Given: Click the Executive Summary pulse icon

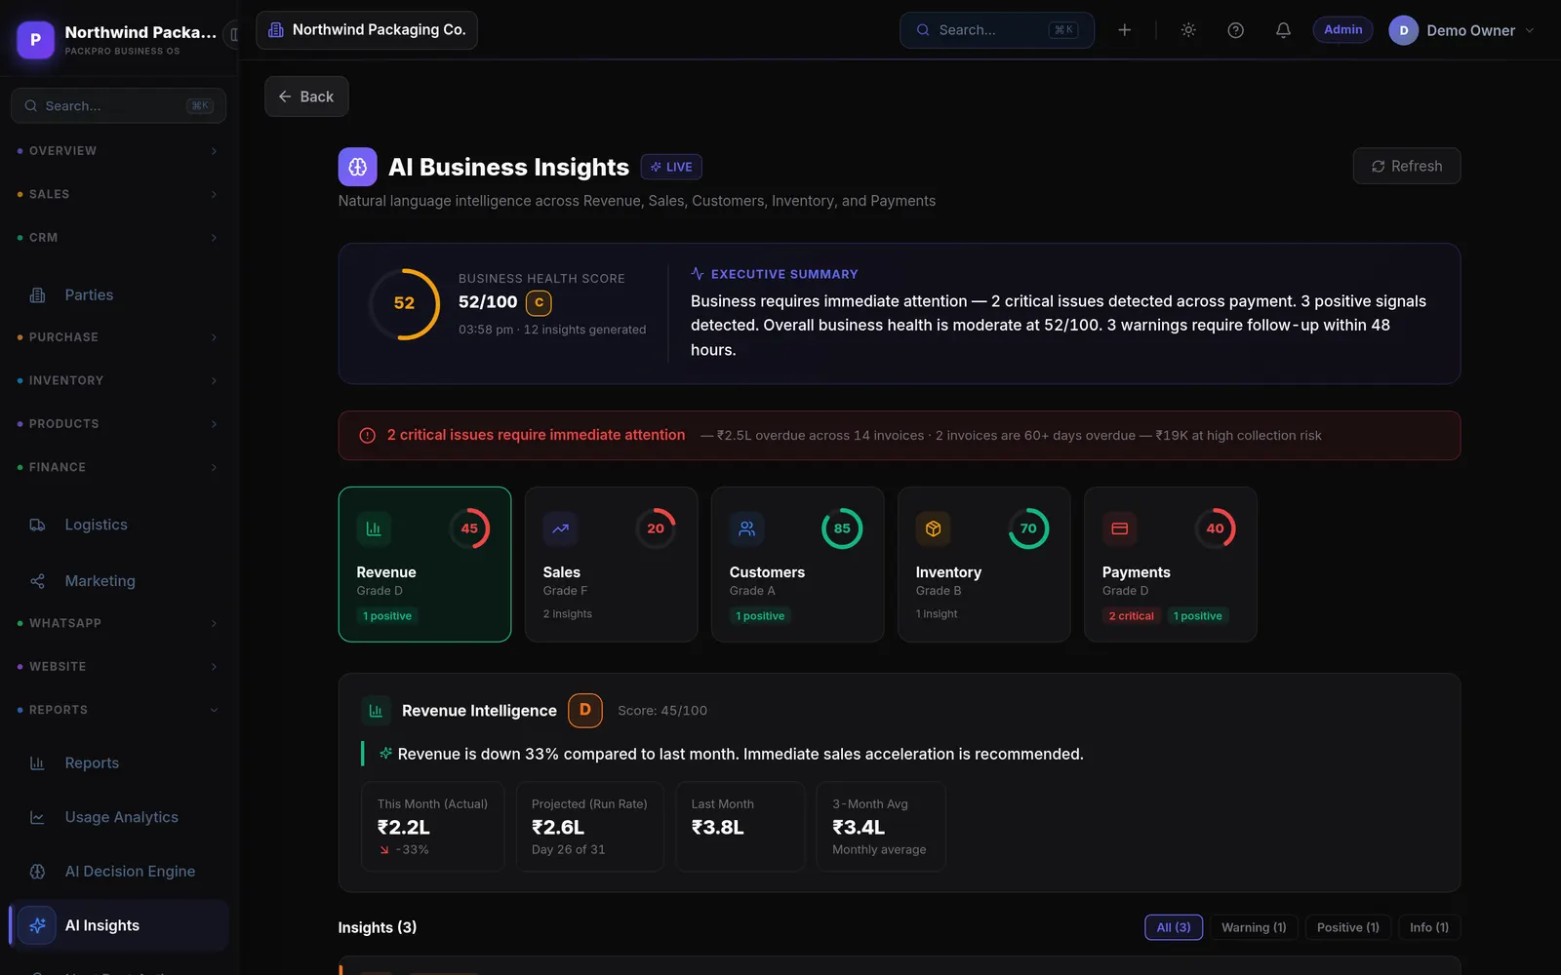Looking at the screenshot, I should click(698, 274).
